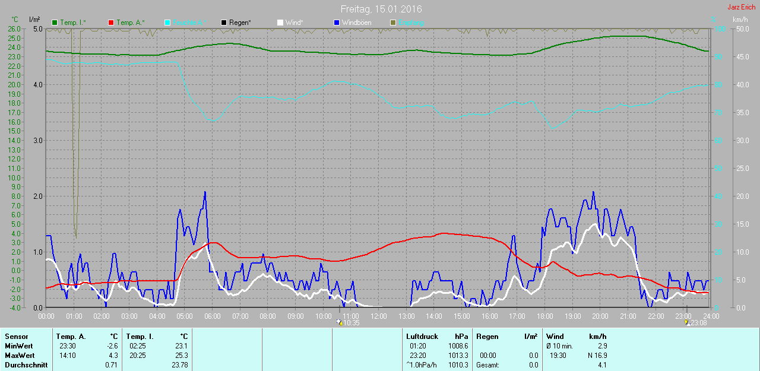Click the sunrise marker at 10:35
Image resolution: width=760 pixels, height=371 pixels.
click(339, 322)
